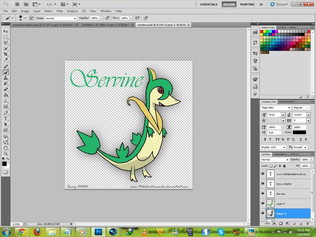The image size is (316, 237).
Task: Open the Filter menu
Action: tap(60, 11)
